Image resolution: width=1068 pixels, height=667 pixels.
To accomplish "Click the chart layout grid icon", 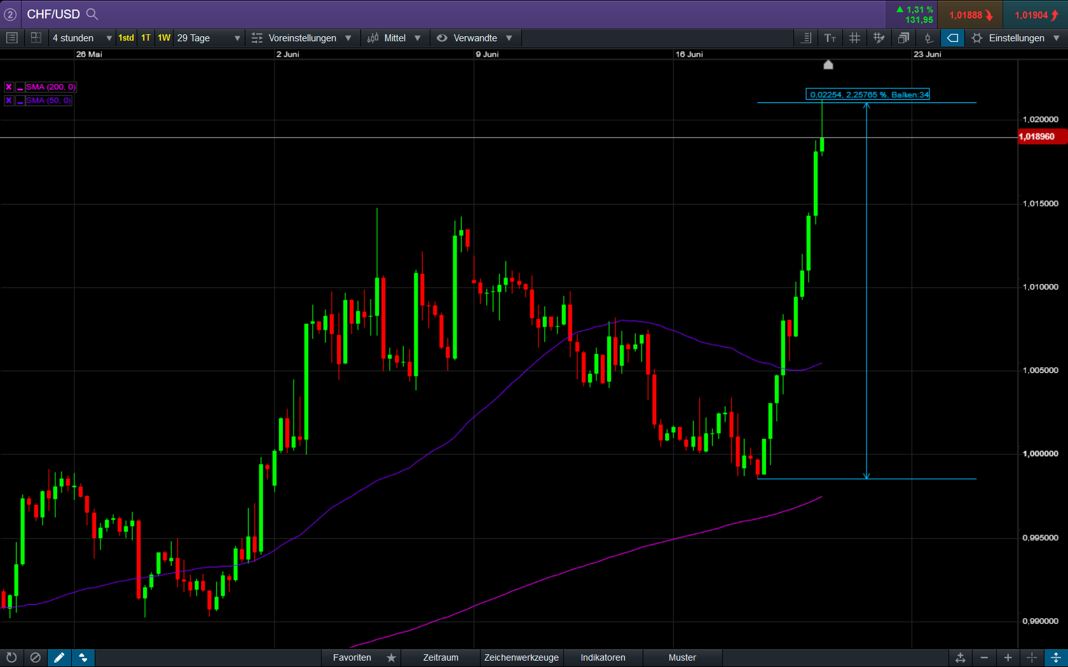I will [36, 38].
